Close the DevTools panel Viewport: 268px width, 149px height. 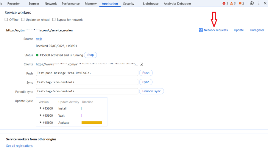pyautogui.click(x=265, y=3)
